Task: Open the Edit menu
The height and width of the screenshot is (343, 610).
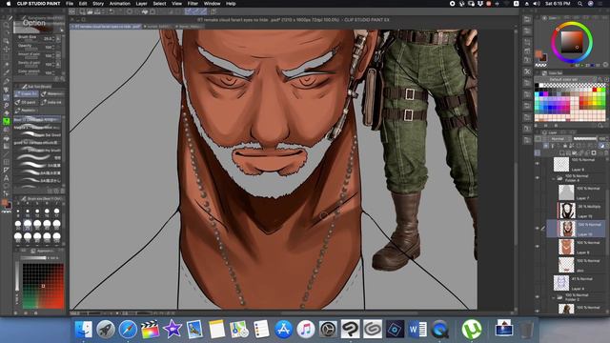Action: pos(83,4)
